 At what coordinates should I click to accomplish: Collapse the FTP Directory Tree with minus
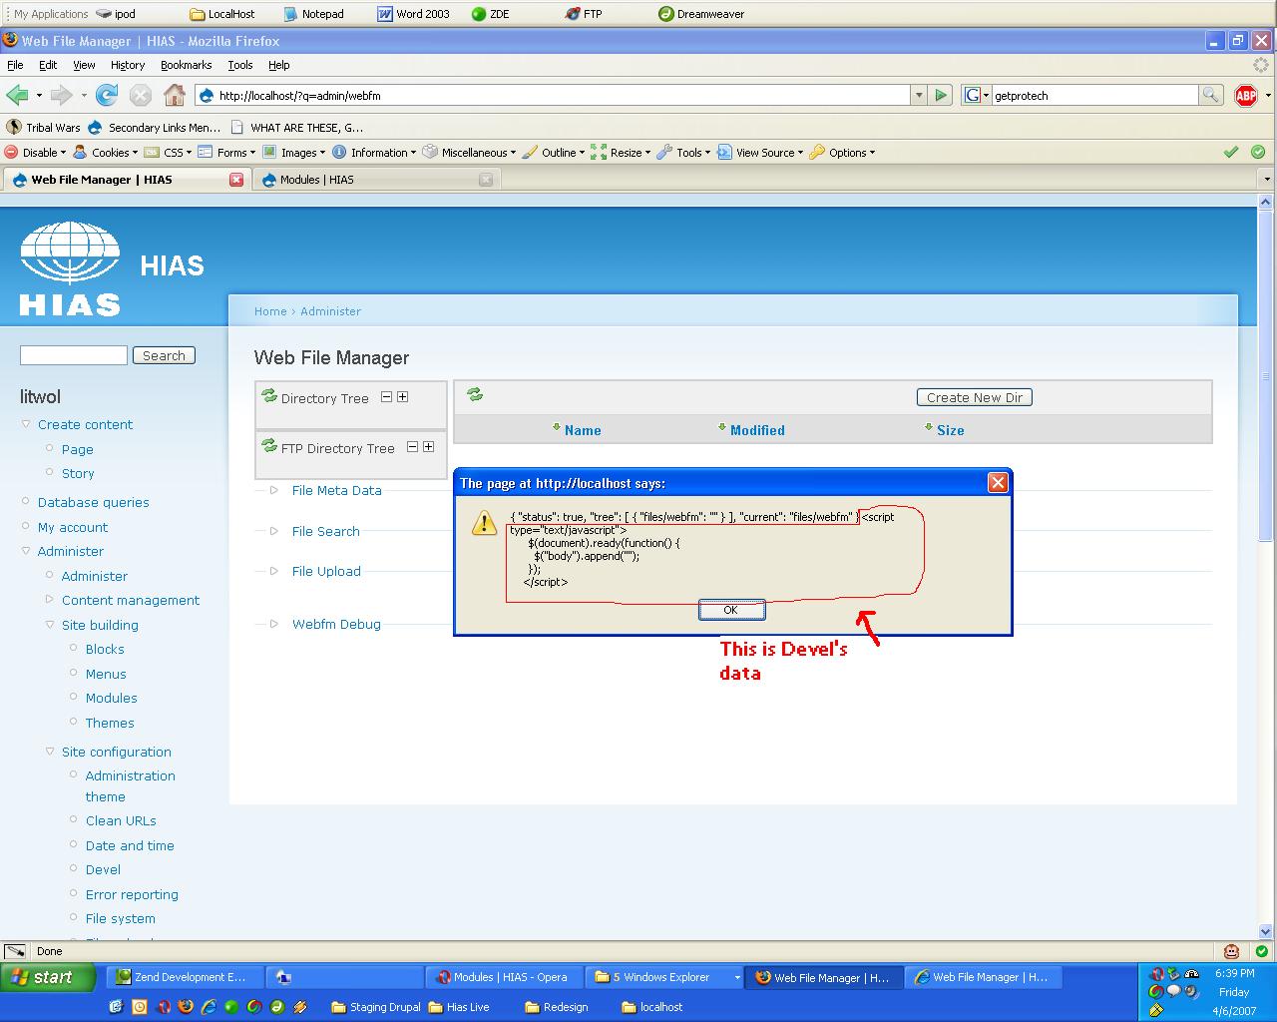(412, 447)
